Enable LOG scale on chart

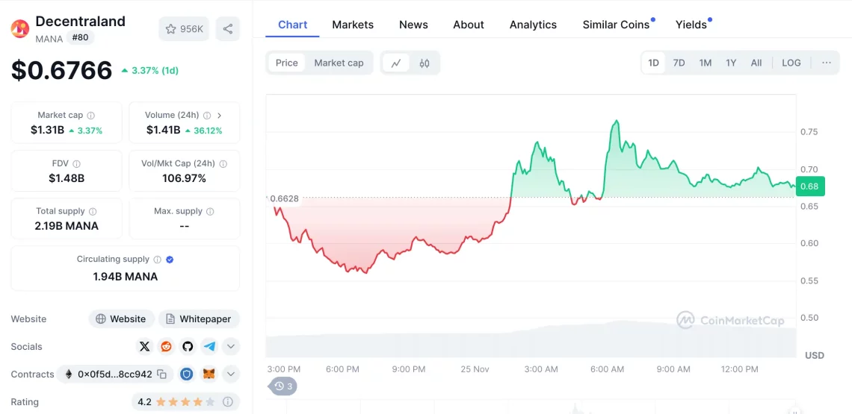[791, 63]
